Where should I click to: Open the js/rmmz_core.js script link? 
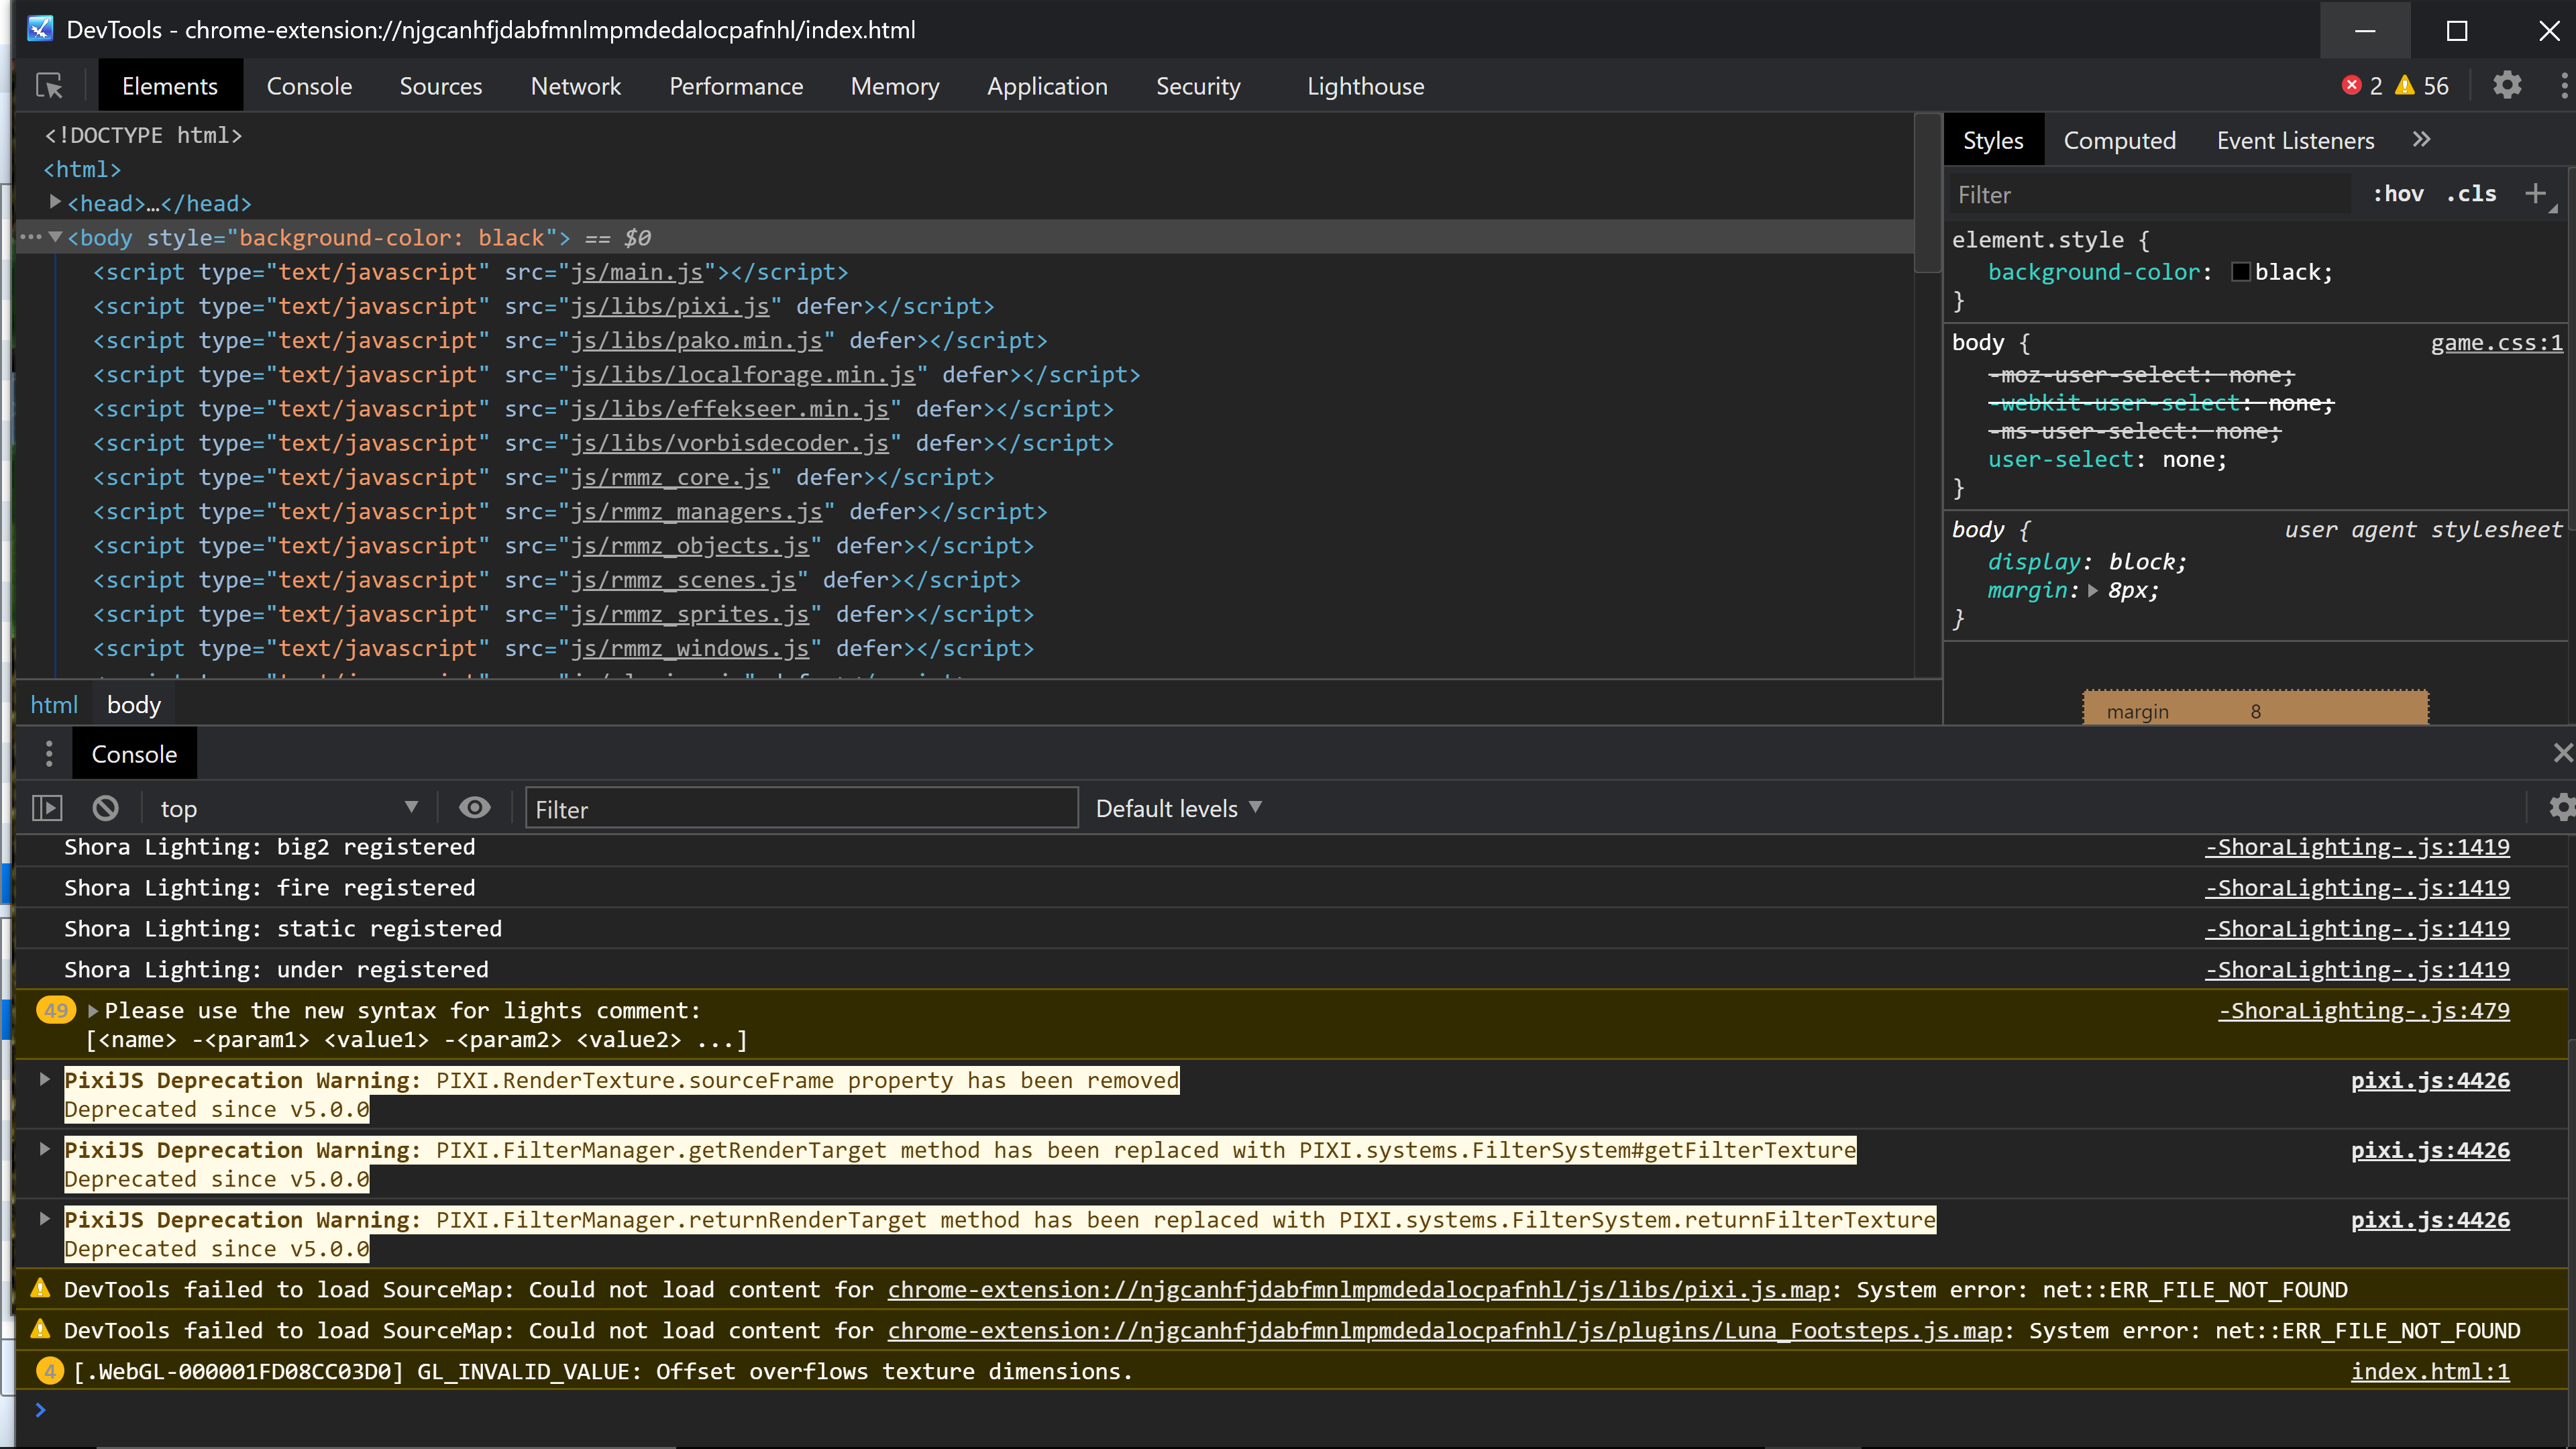[x=670, y=477]
